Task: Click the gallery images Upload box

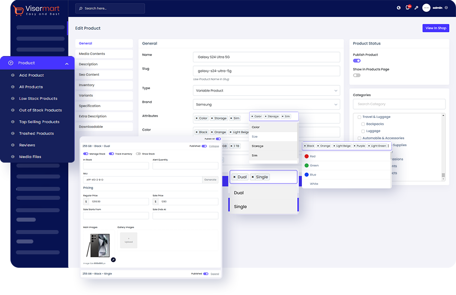Action: pyautogui.click(x=128, y=240)
